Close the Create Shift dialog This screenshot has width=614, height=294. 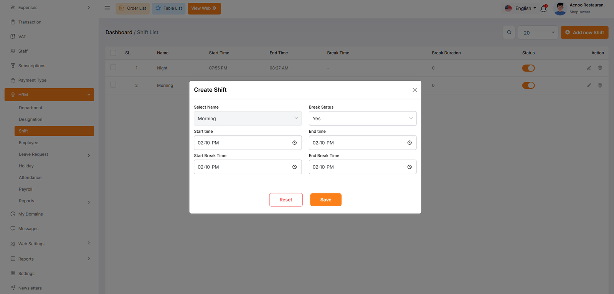(414, 90)
